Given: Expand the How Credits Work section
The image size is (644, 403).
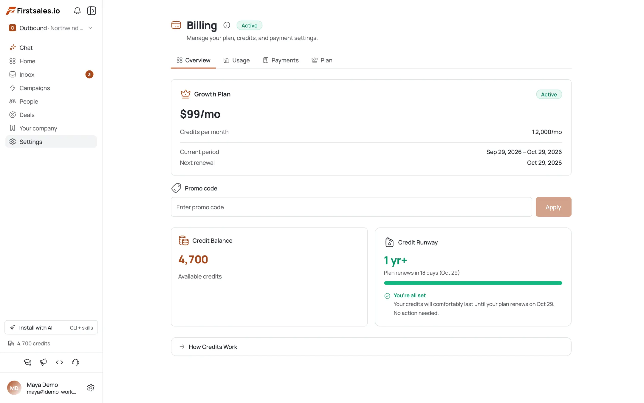Looking at the screenshot, I should pyautogui.click(x=371, y=347).
